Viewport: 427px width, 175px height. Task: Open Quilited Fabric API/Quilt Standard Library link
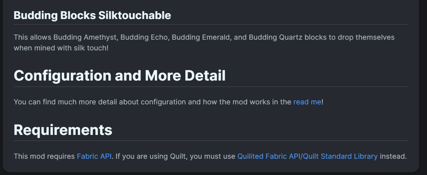coord(307,156)
